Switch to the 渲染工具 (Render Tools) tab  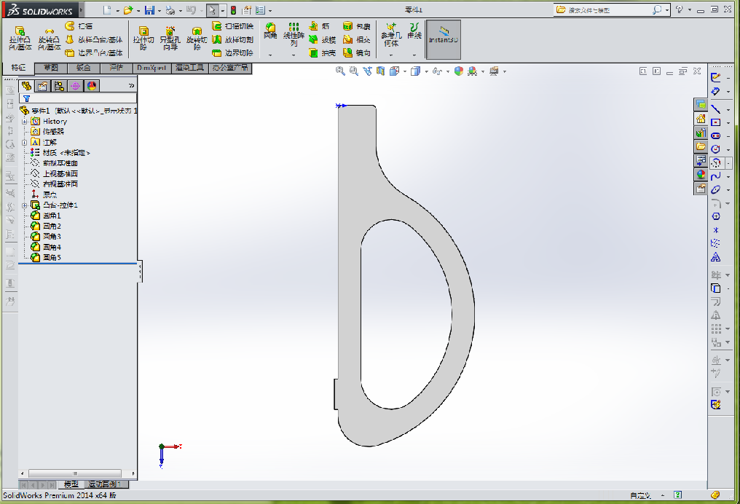(x=189, y=68)
